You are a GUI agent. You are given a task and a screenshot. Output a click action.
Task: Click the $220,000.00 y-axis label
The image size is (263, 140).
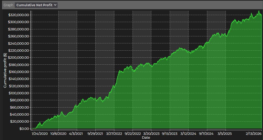tap(18, 50)
